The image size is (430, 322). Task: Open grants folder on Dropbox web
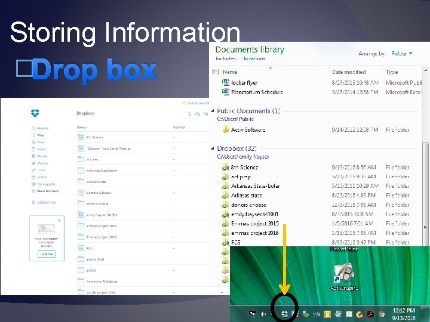91,270
